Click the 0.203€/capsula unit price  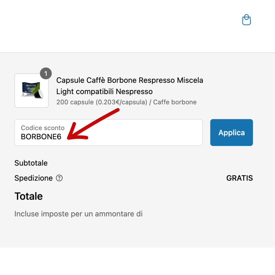[x=122, y=102]
